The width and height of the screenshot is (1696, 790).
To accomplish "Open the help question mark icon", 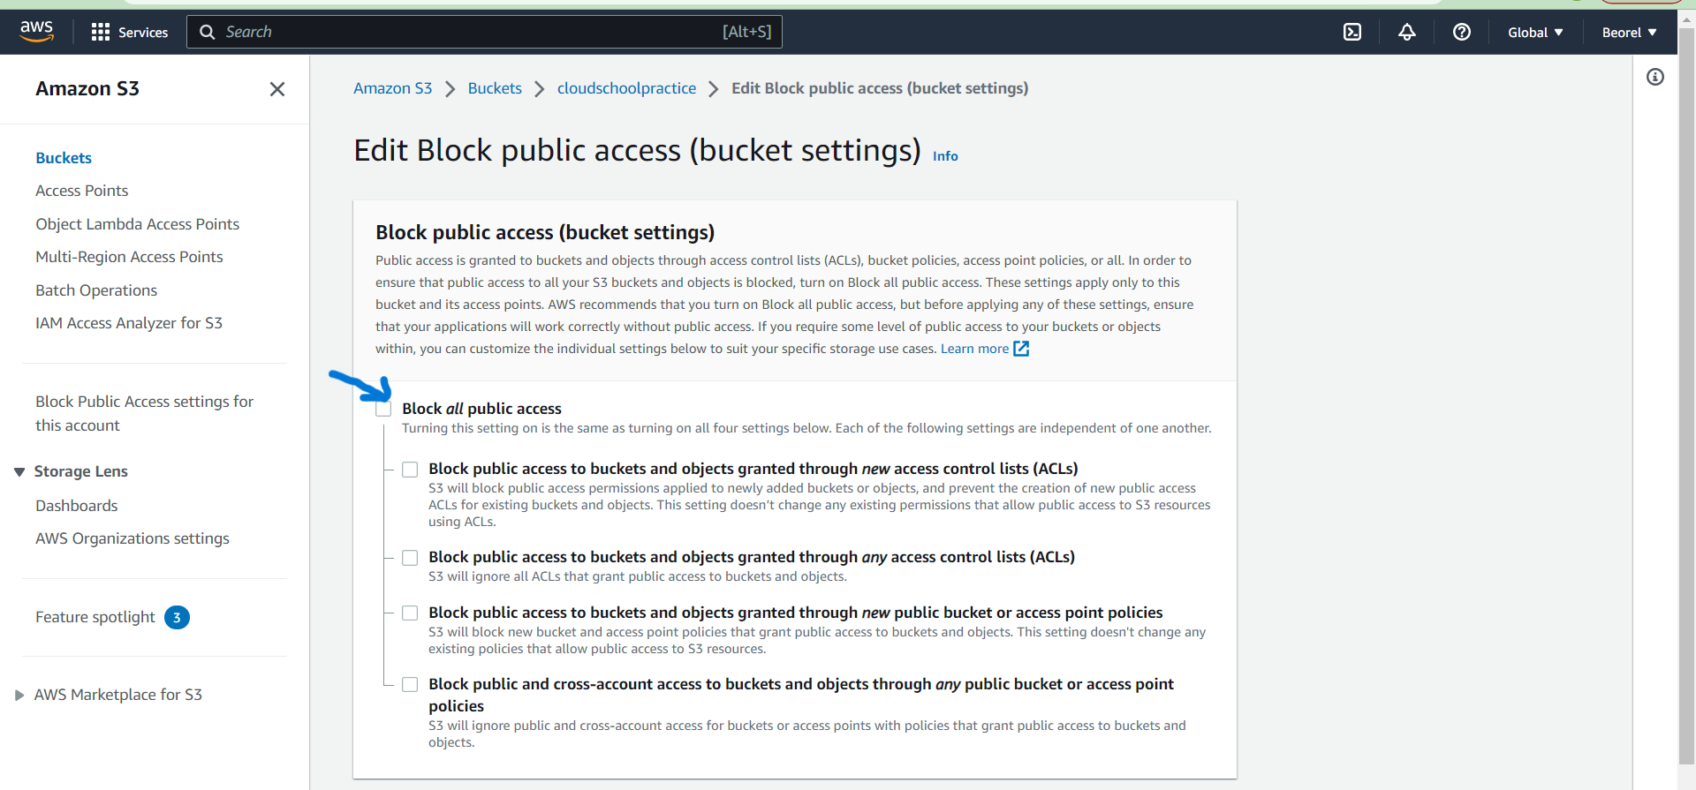I will pos(1461,33).
